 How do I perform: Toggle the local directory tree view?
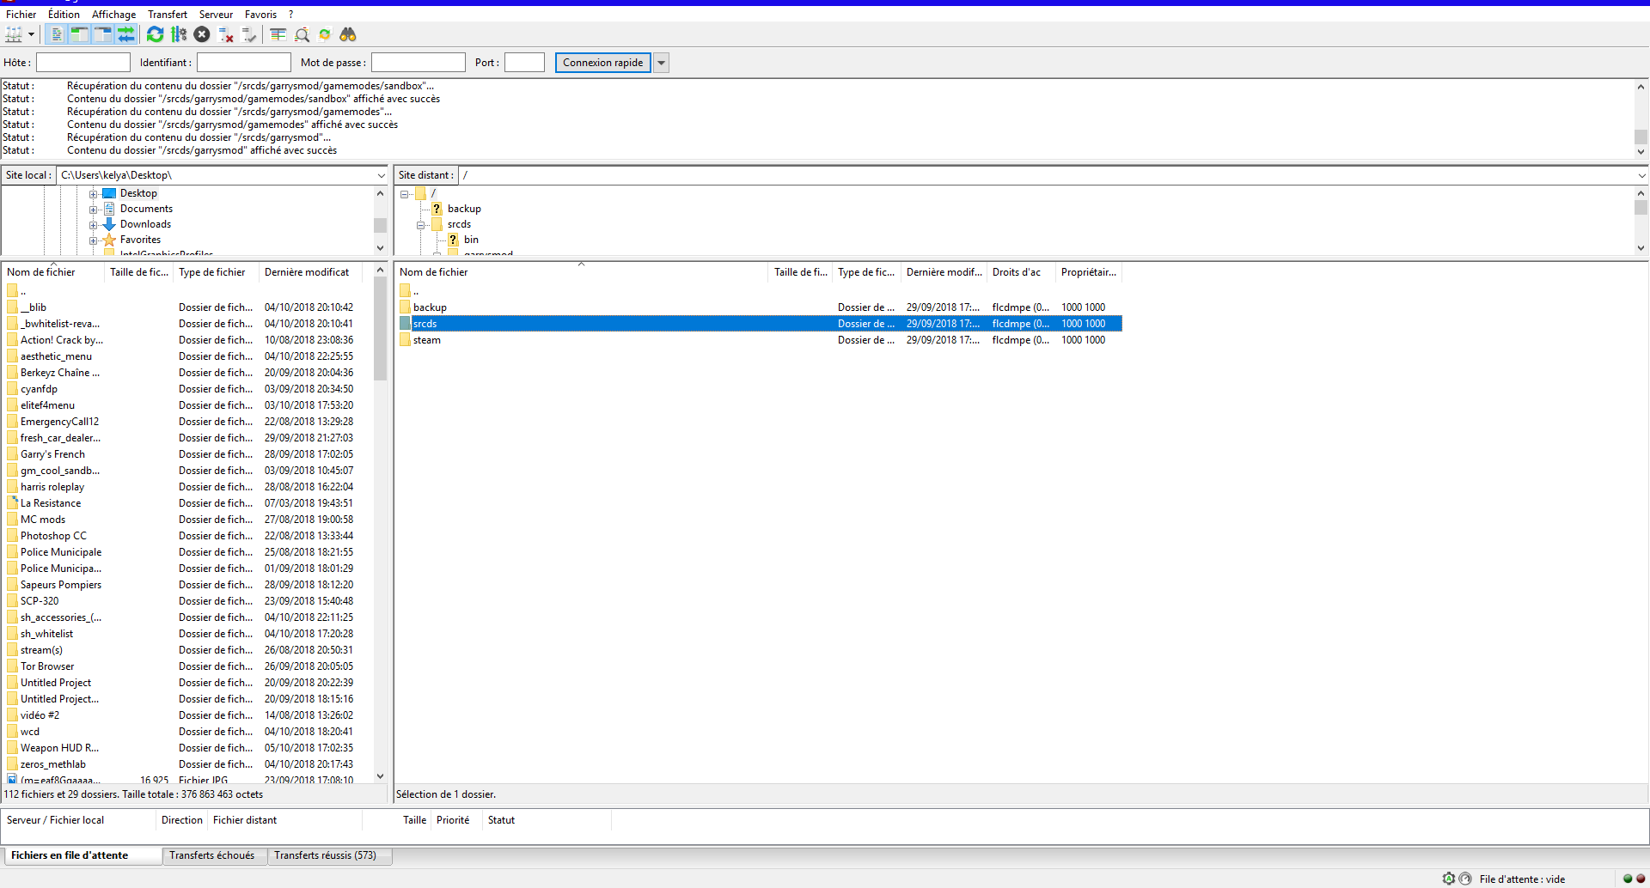[79, 34]
